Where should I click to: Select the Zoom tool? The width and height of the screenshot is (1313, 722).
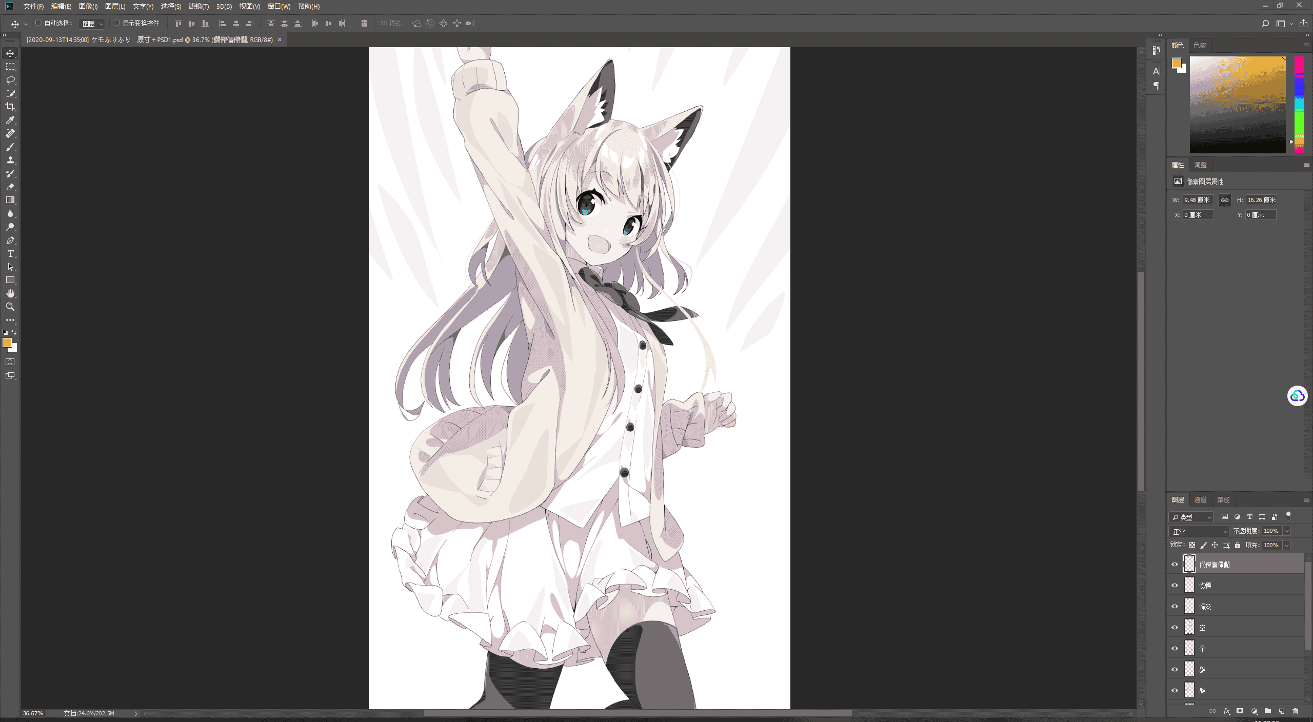point(10,307)
